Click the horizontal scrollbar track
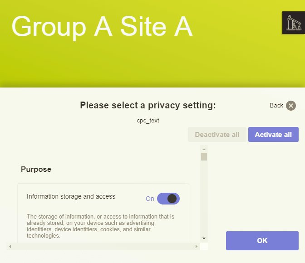305x263 pixels. tap(103, 247)
